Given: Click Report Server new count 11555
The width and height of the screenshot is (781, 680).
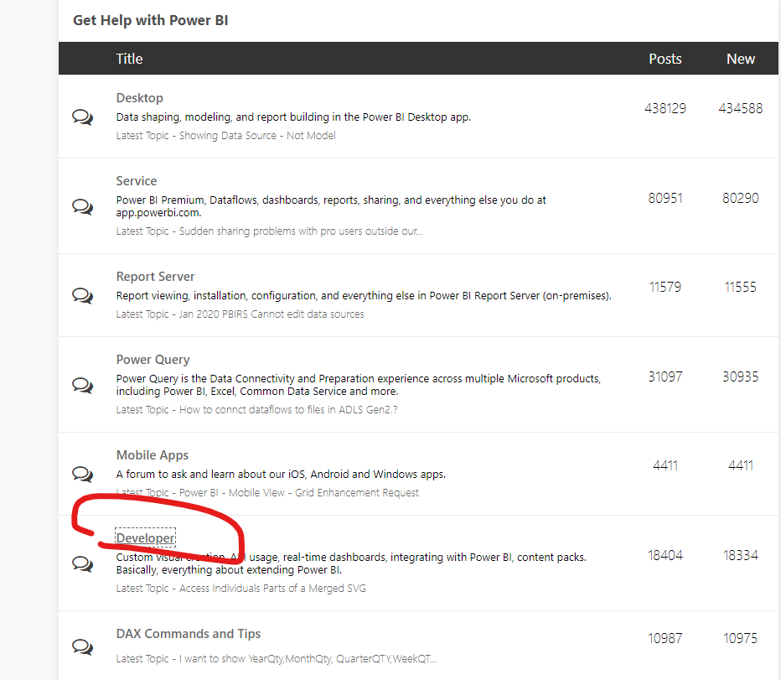Looking at the screenshot, I should tap(741, 287).
